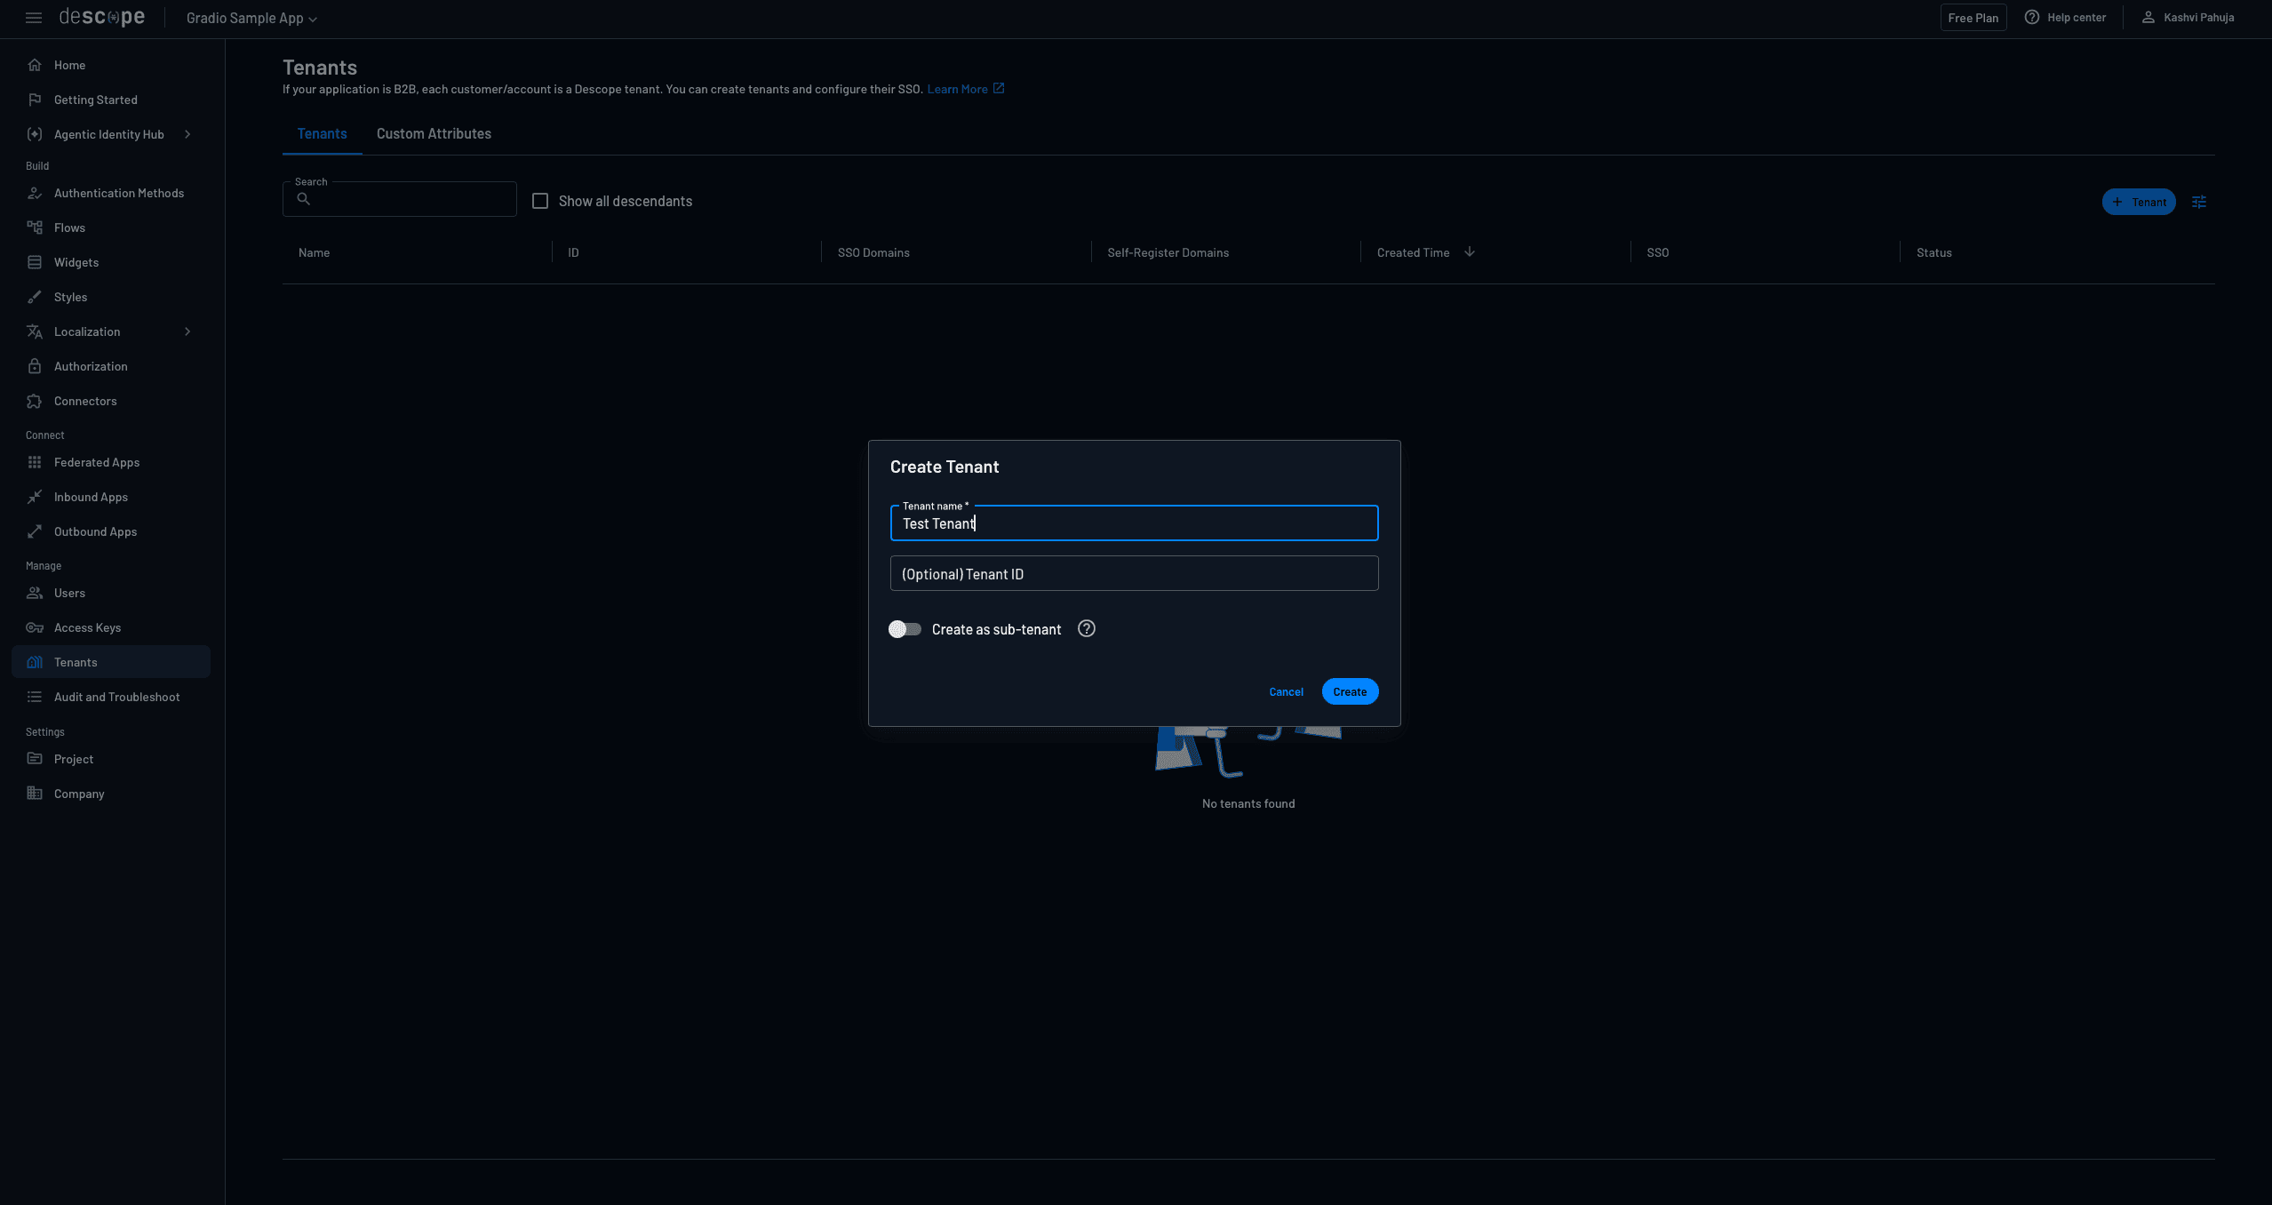Screen dimensions: 2272x1205
Task: Click the Create button in the dialog
Action: 1349,691
